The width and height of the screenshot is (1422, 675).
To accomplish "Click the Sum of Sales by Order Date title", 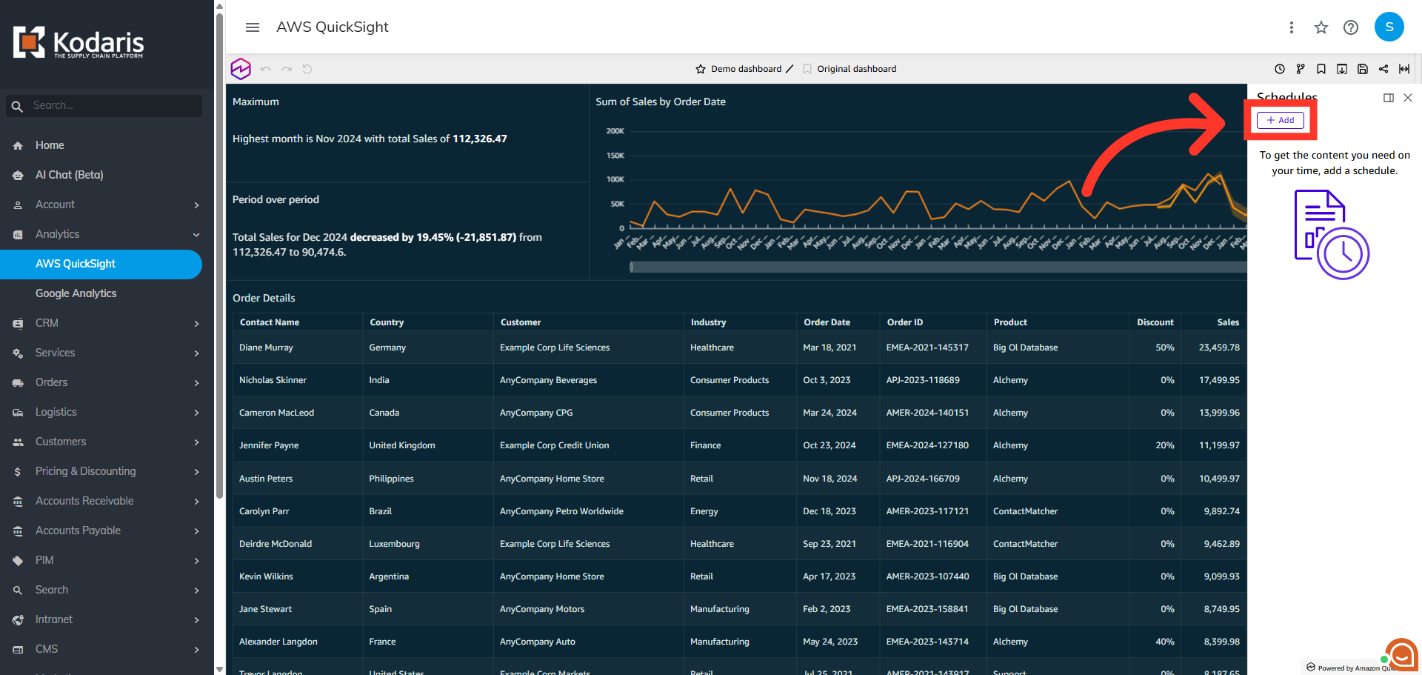I will pyautogui.click(x=661, y=102).
